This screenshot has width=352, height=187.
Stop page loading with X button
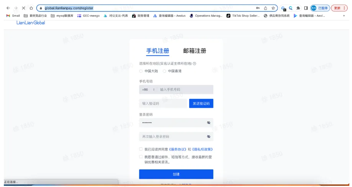[x=23, y=8]
